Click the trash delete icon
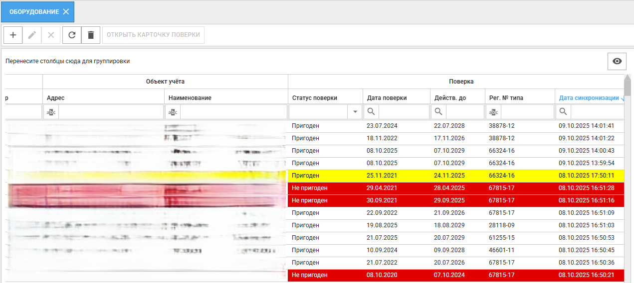Image resolution: width=634 pixels, height=283 pixels. coord(91,35)
